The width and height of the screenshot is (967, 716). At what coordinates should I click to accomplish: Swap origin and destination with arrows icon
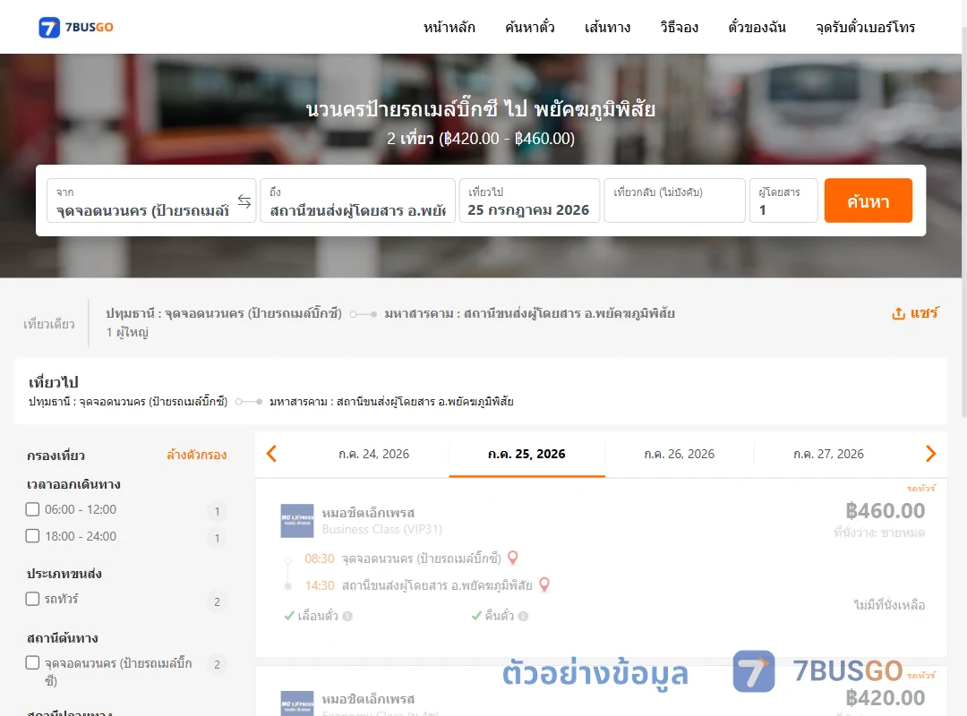[244, 201]
